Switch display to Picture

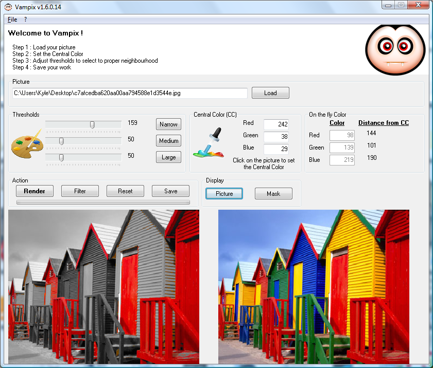tap(224, 194)
